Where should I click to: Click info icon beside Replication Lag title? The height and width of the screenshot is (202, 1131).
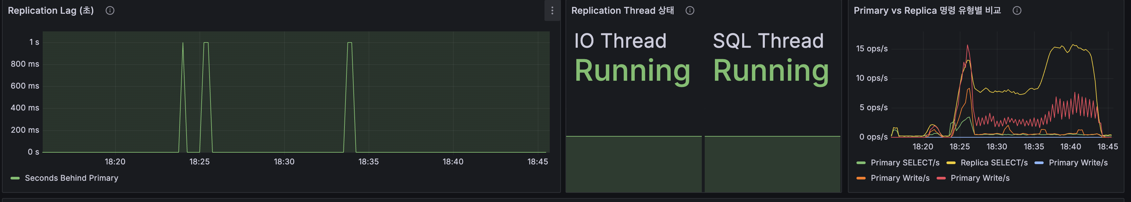110,10
